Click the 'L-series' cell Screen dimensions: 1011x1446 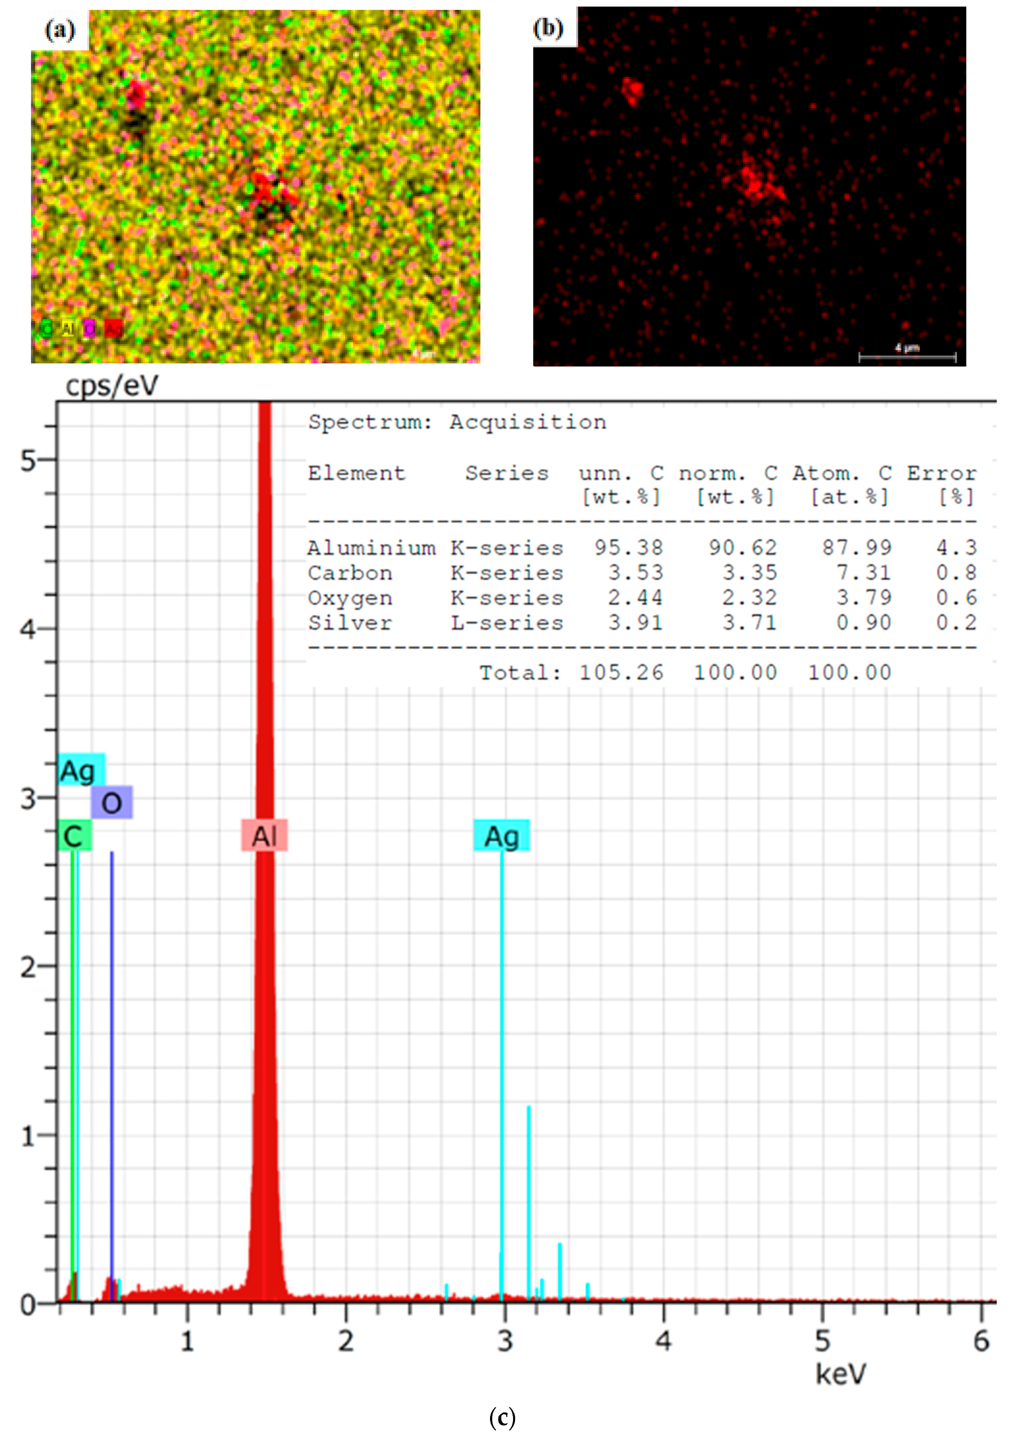[507, 623]
